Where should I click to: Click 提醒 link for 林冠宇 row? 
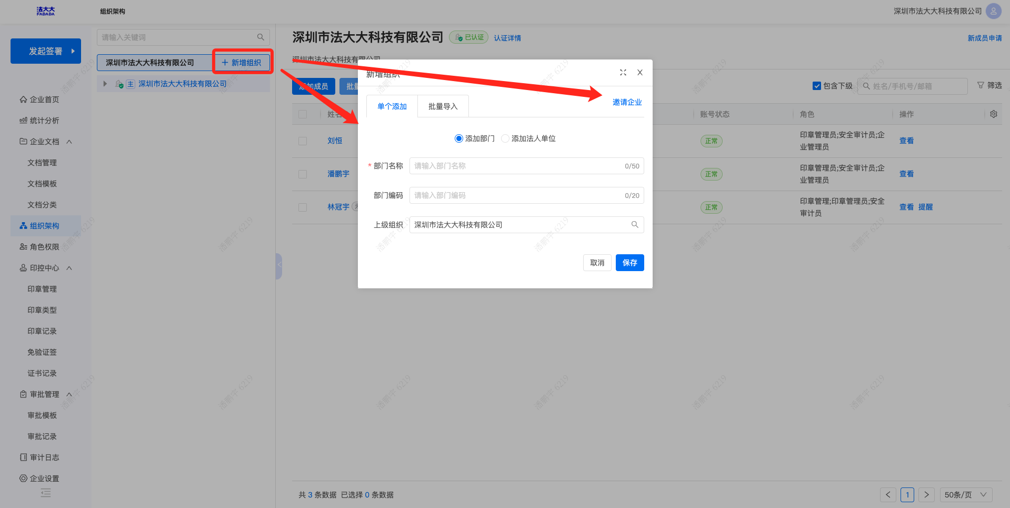click(x=925, y=207)
